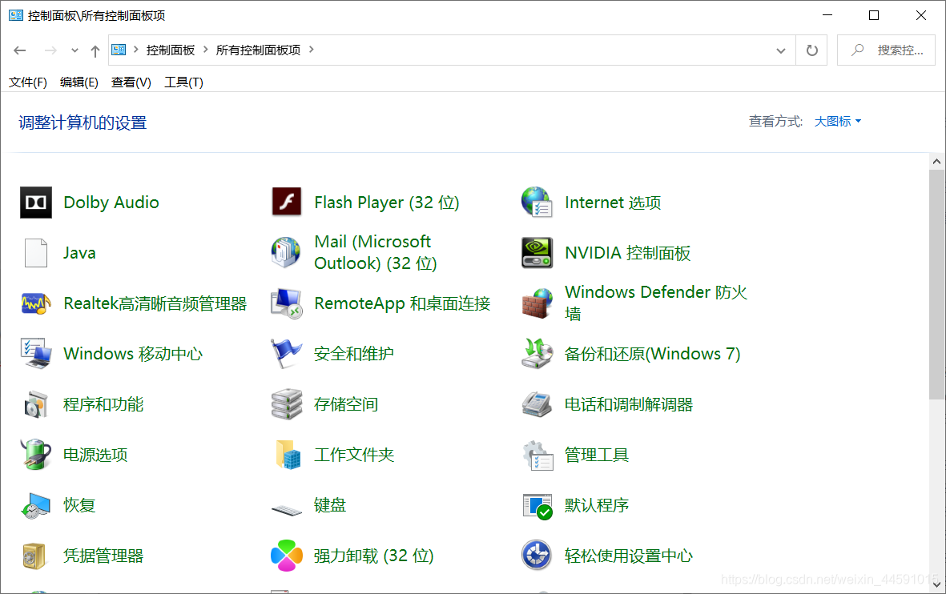
Task: Click the control panel icon in address bar
Action: tap(119, 50)
